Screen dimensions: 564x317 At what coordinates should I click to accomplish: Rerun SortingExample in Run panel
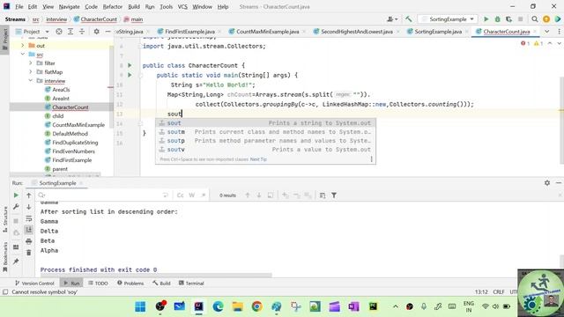(16, 195)
